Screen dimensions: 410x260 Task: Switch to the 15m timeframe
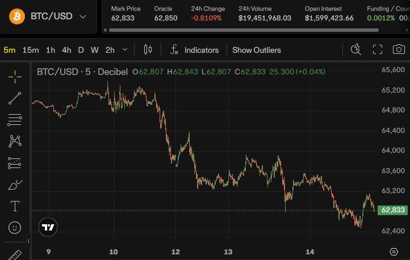coord(31,50)
